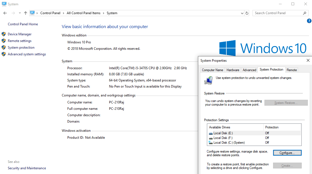Screen dimensions: 312x174
Task: Open Control Panel Home
Action: click(23, 24)
